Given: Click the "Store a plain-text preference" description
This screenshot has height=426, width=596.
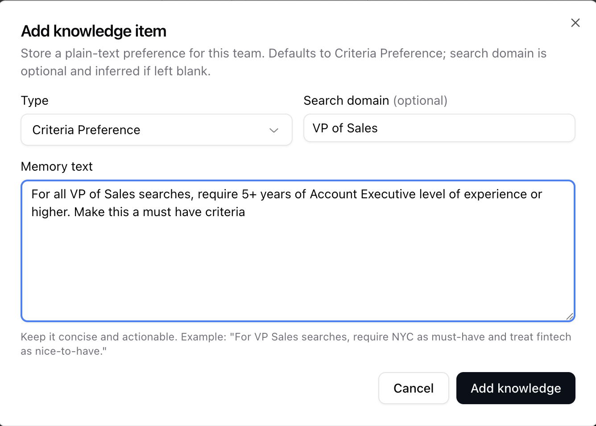Looking at the screenshot, I should point(284,62).
